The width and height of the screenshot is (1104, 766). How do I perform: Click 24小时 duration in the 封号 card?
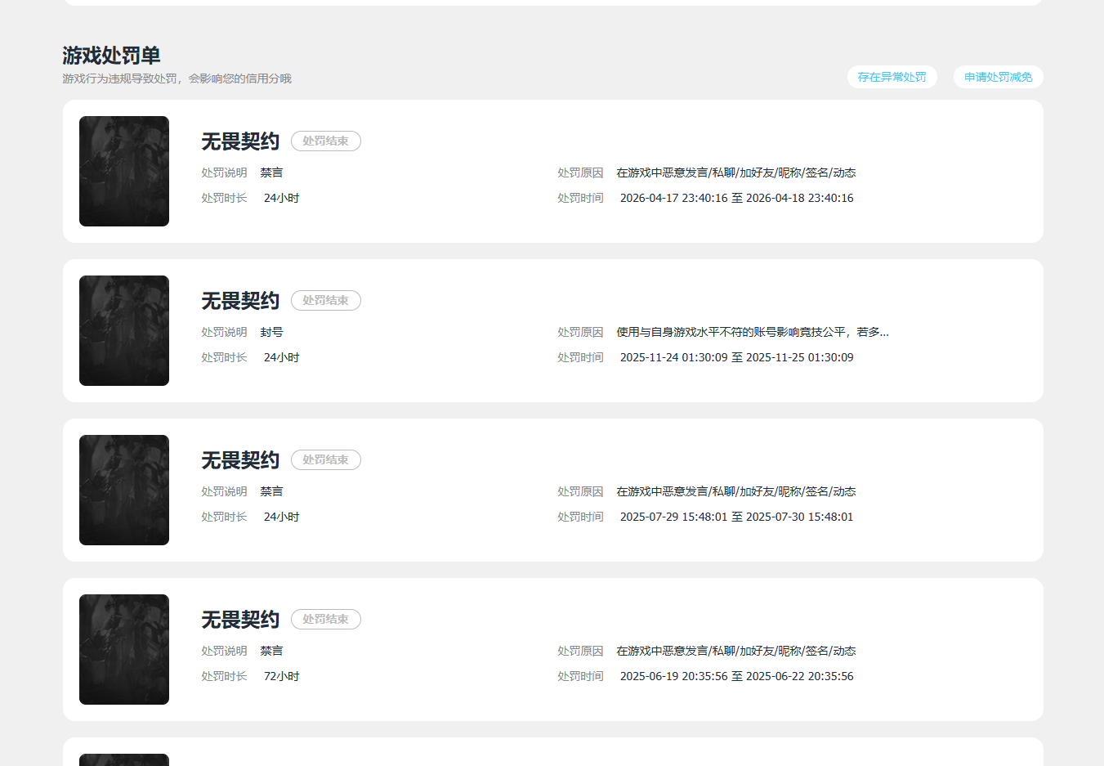(x=281, y=357)
